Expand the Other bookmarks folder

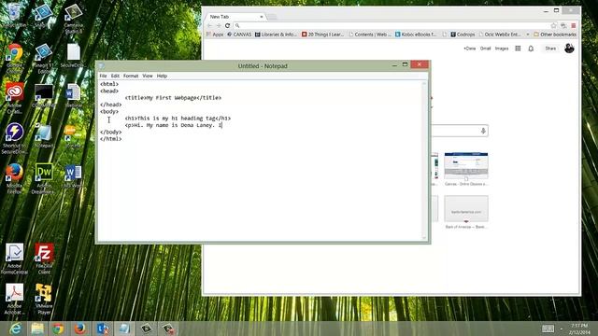coord(555,35)
